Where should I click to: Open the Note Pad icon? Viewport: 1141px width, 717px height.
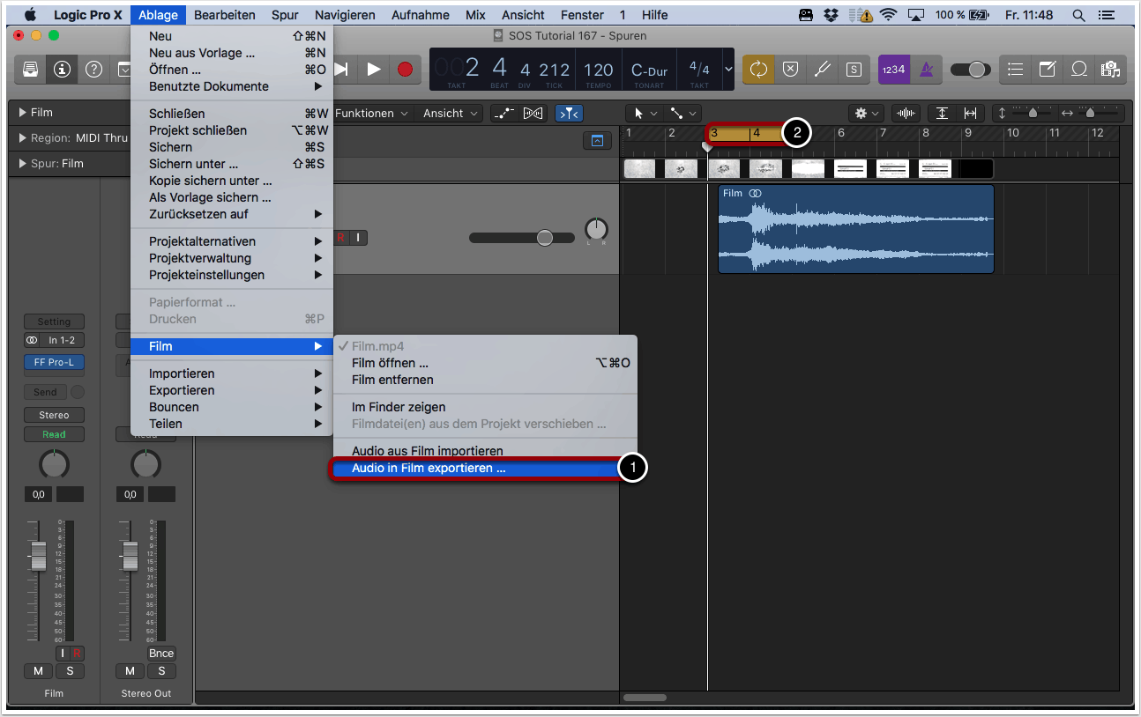coord(1047,70)
